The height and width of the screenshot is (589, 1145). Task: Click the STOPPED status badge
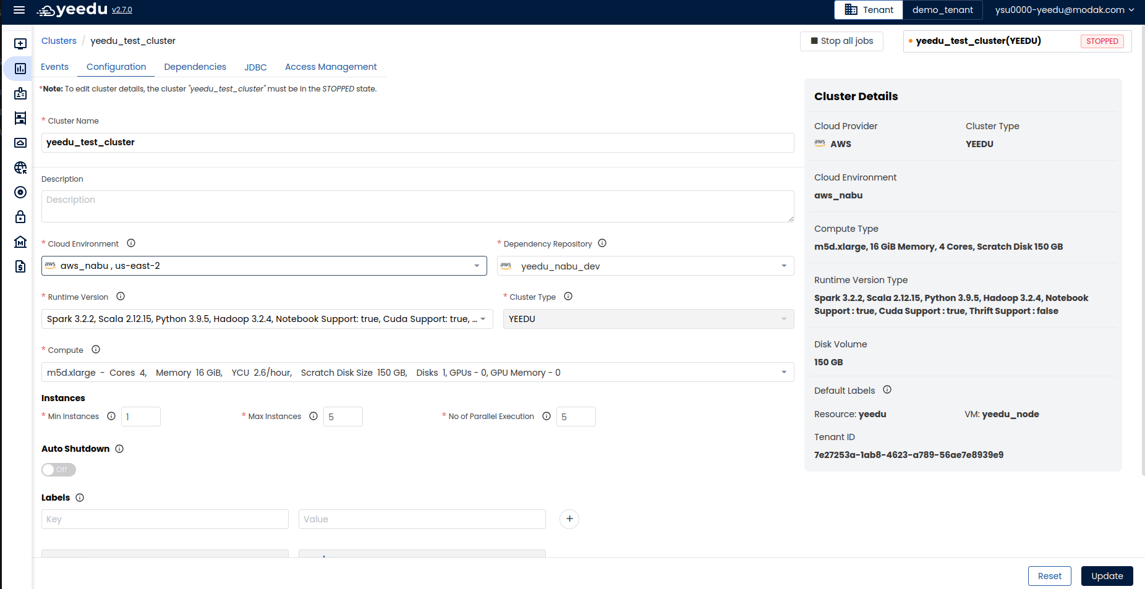click(1102, 41)
